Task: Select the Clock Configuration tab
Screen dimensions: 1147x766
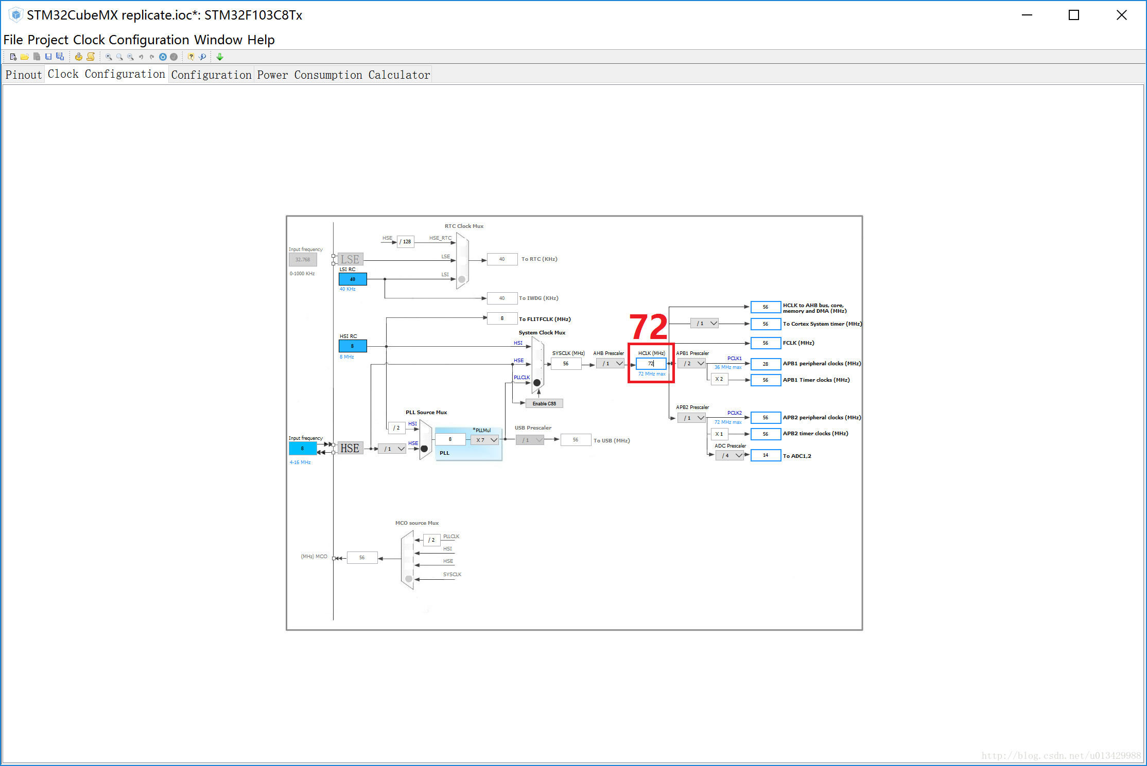Action: click(x=106, y=74)
